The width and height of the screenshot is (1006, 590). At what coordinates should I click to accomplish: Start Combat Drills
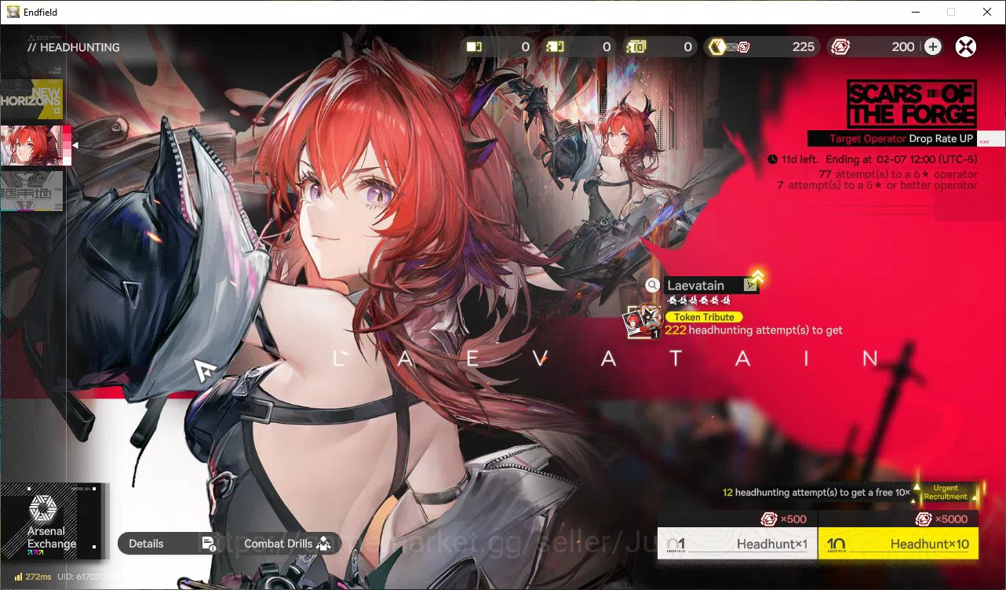point(287,544)
